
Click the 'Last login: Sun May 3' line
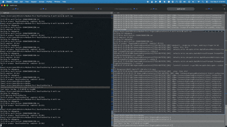click(x=18, y=89)
